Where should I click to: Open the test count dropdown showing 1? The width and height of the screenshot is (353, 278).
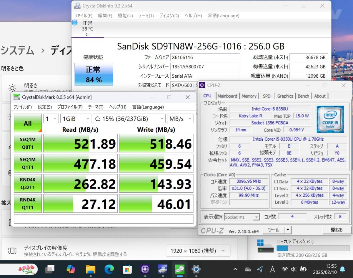coord(51,119)
